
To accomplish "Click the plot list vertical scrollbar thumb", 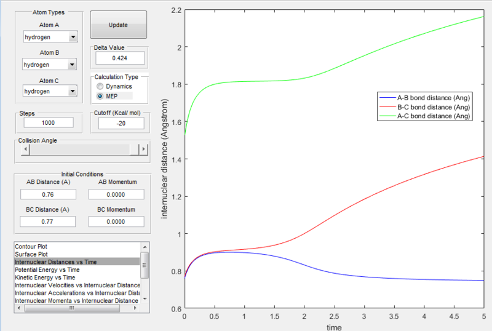I will 145,265.
